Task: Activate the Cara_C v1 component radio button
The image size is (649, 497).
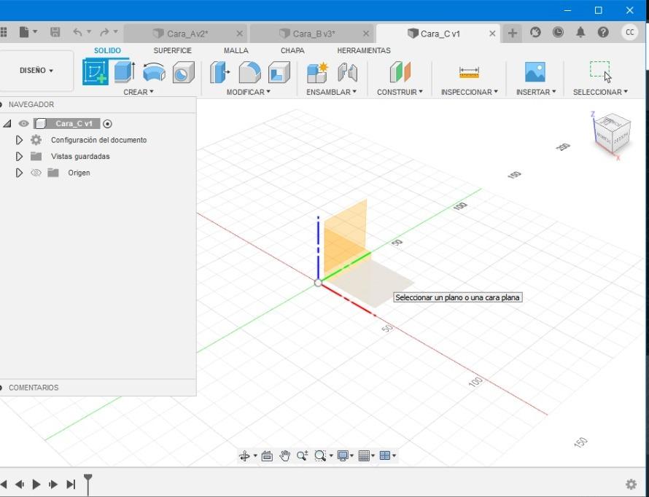Action: [x=107, y=124]
